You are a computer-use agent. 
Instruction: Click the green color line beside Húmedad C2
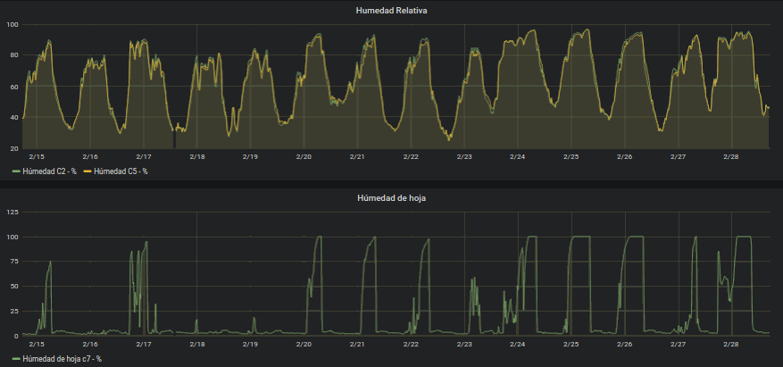15,171
